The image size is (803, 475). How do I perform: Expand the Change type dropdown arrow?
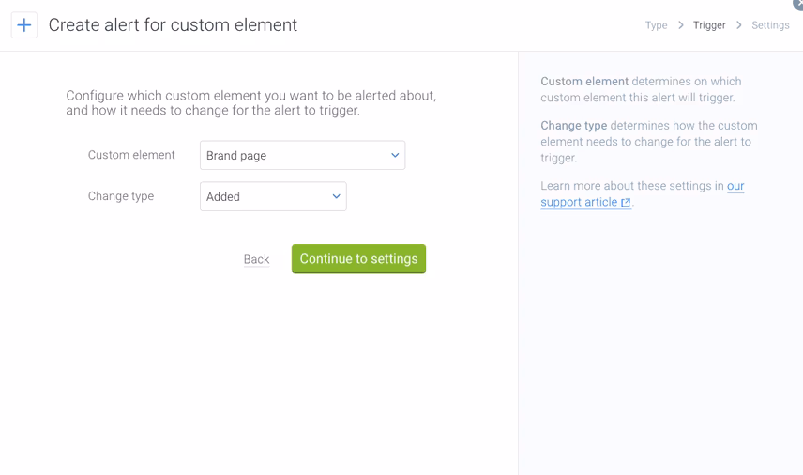(336, 197)
